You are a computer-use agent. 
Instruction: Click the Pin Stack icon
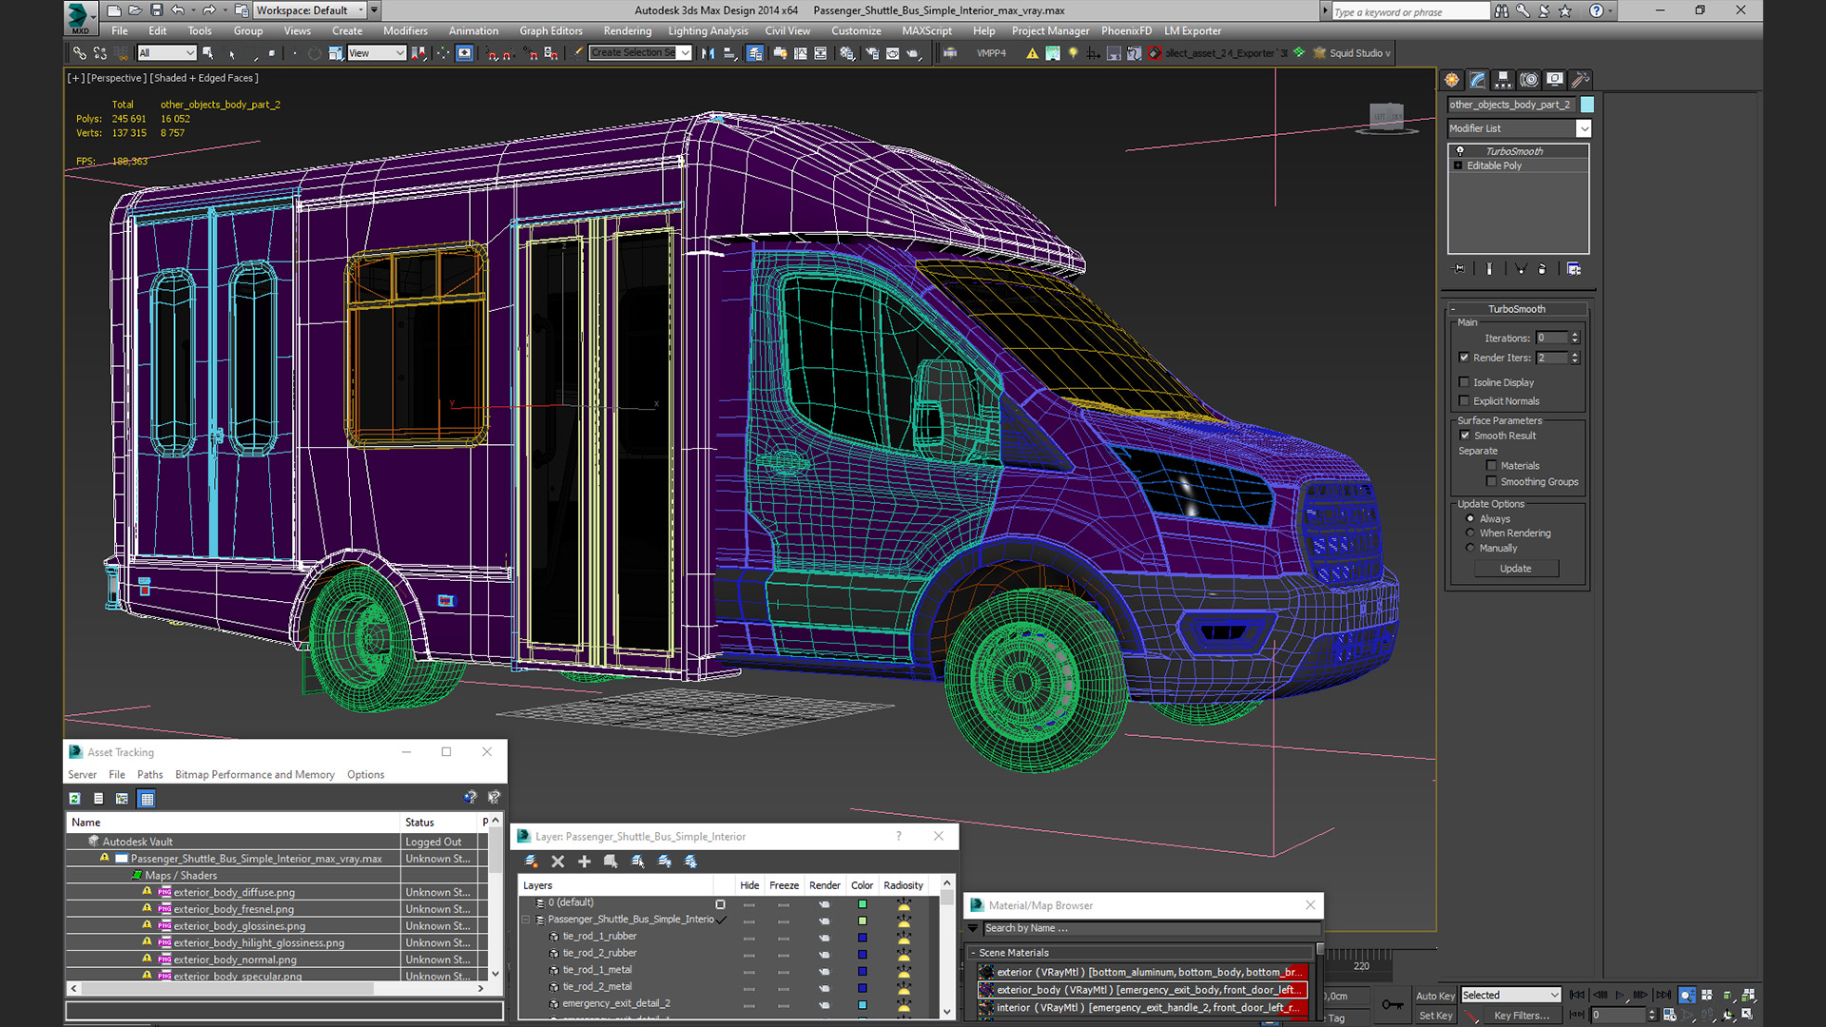tap(1460, 269)
